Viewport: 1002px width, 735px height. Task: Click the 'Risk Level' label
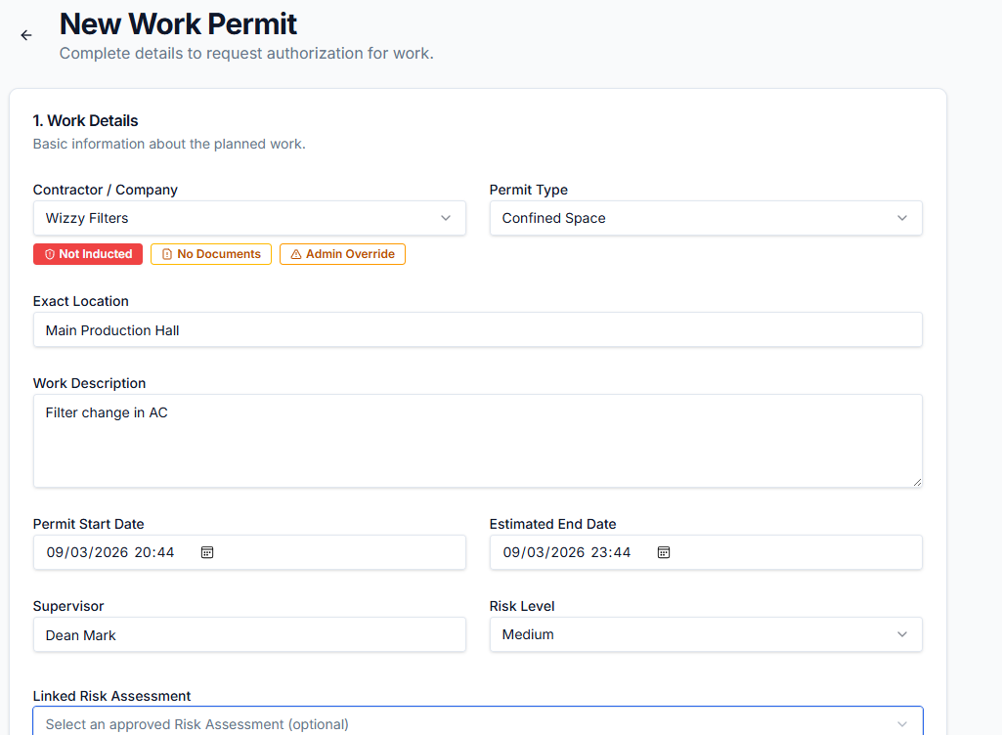522,606
